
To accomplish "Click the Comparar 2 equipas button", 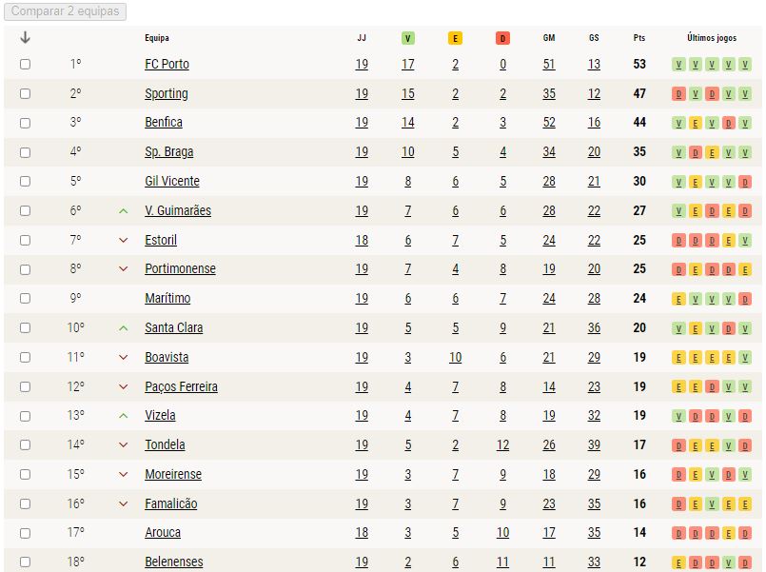I will (x=65, y=11).
